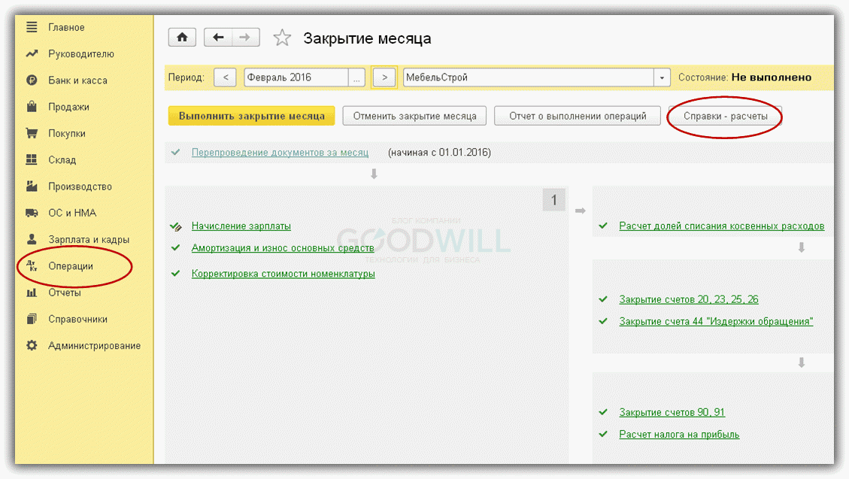Viewport: 849px width, 479px height.
Task: Click the period field showing Февраль 2016
Action: 296,77
